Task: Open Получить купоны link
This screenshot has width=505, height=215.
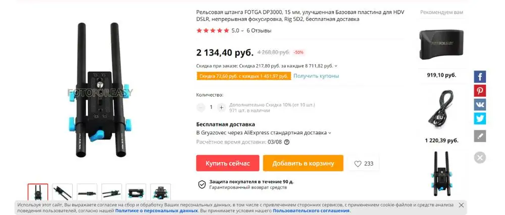Action: click(316, 76)
